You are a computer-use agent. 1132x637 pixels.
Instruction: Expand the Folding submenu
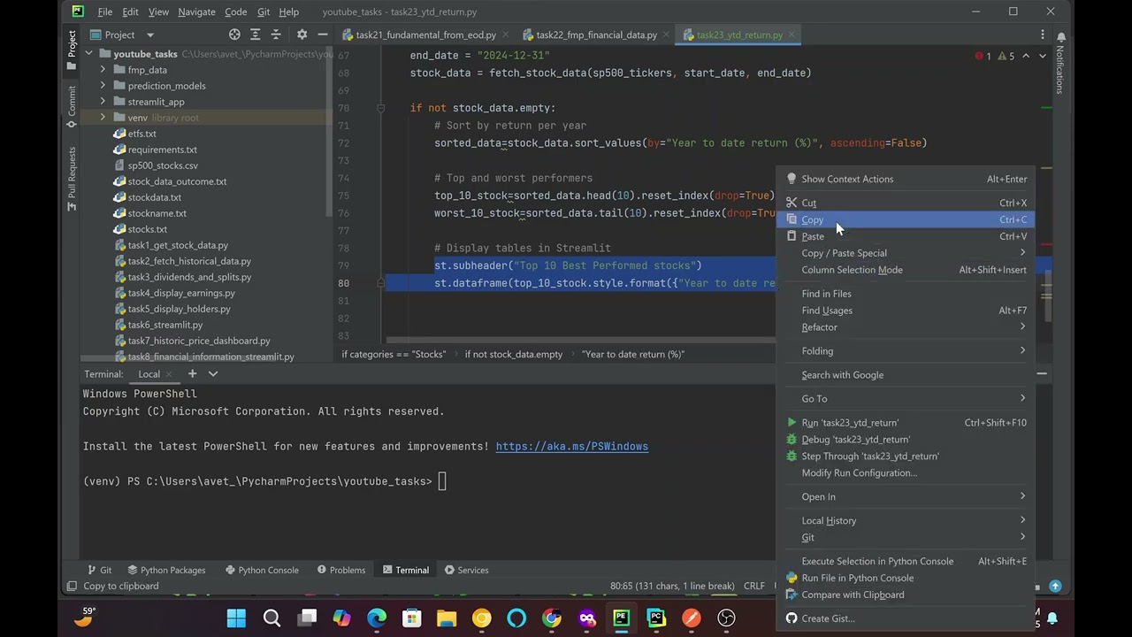[906, 351]
